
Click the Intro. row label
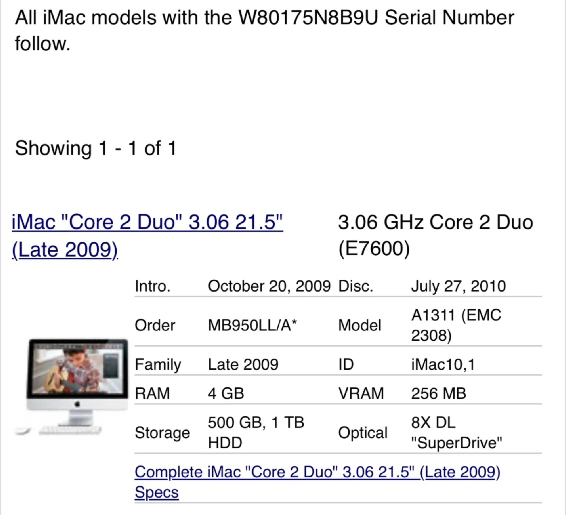pyautogui.click(x=153, y=286)
